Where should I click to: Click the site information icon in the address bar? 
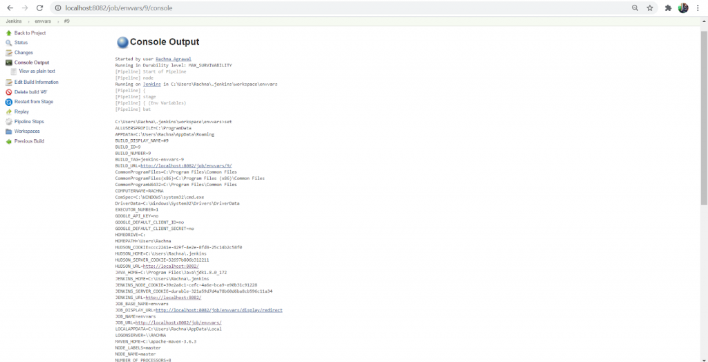point(57,8)
